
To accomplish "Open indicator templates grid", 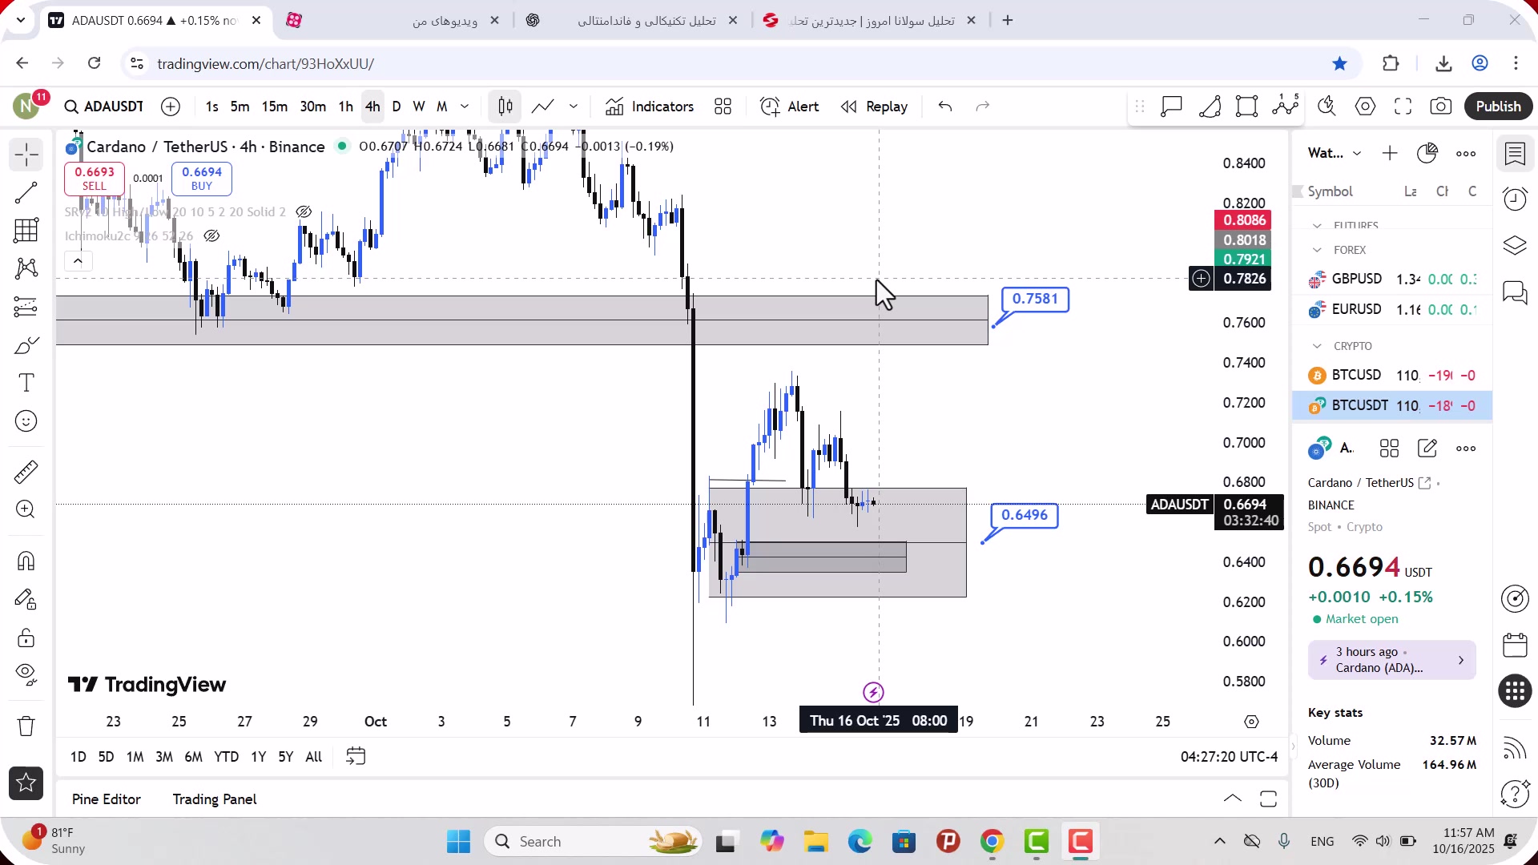I will tap(723, 107).
